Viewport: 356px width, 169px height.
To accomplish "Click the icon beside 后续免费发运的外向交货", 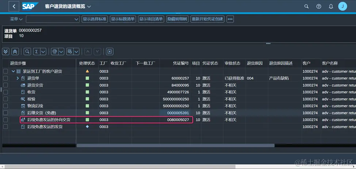I will point(23,120).
